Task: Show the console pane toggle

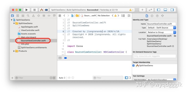Action: (x=130, y=78)
